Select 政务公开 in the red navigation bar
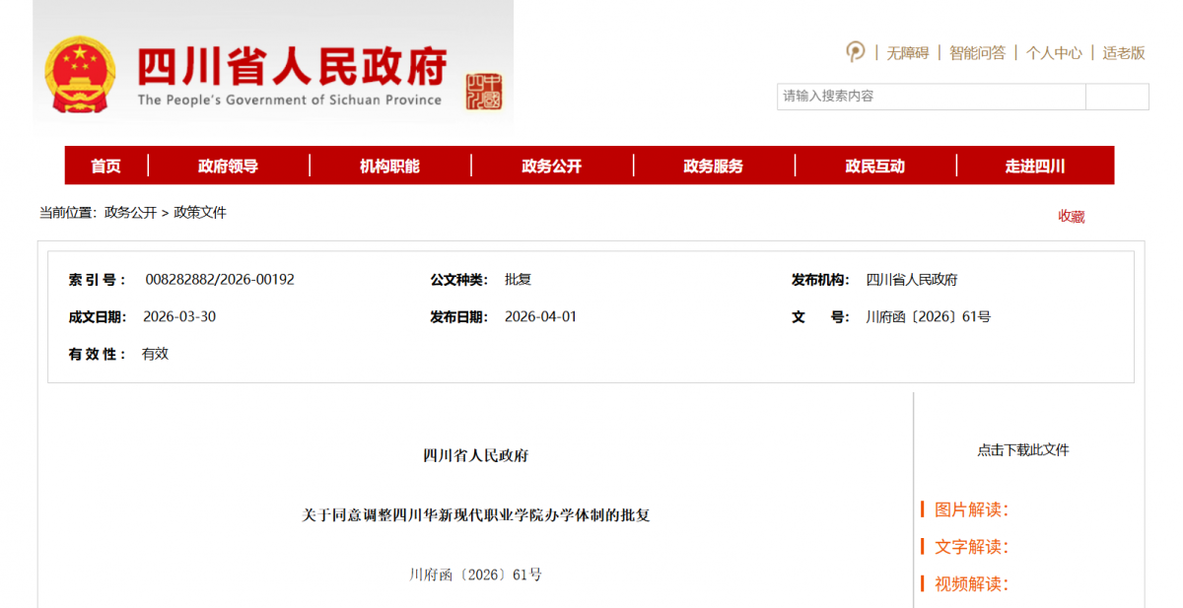The height and width of the screenshot is (608, 1183). [x=551, y=166]
